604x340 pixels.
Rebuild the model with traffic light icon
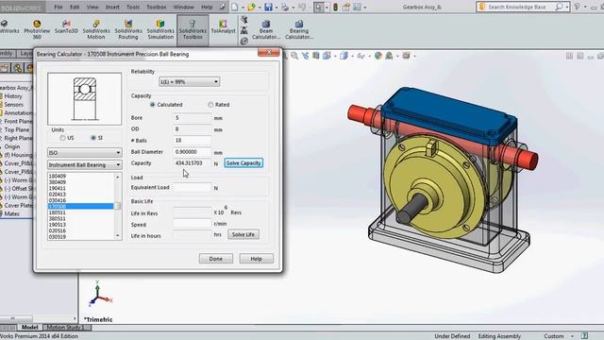[x=336, y=7]
